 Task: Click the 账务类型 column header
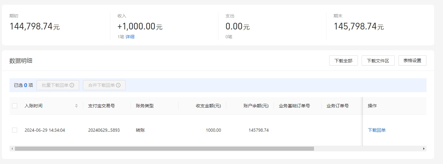145,106
